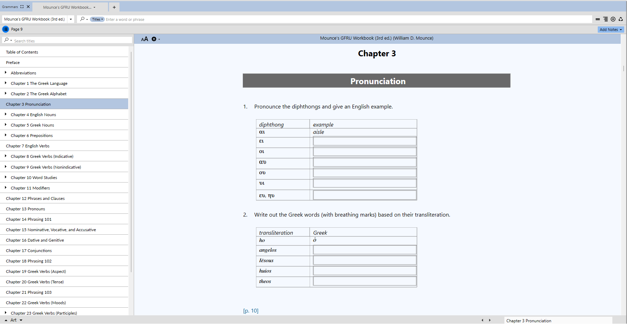
Task: Click the right-aligned lines icon in the toolbar
Action: point(605,19)
